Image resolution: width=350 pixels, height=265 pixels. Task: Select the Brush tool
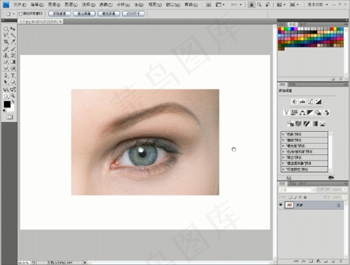coord(13,49)
